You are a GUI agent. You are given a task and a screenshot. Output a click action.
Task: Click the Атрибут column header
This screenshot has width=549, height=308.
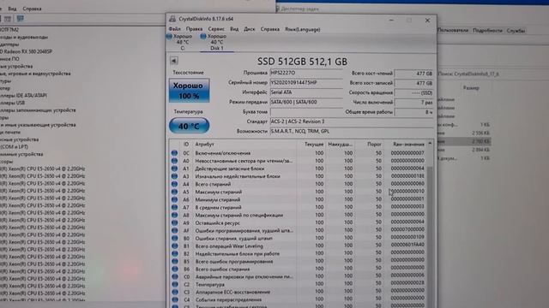click(244, 144)
